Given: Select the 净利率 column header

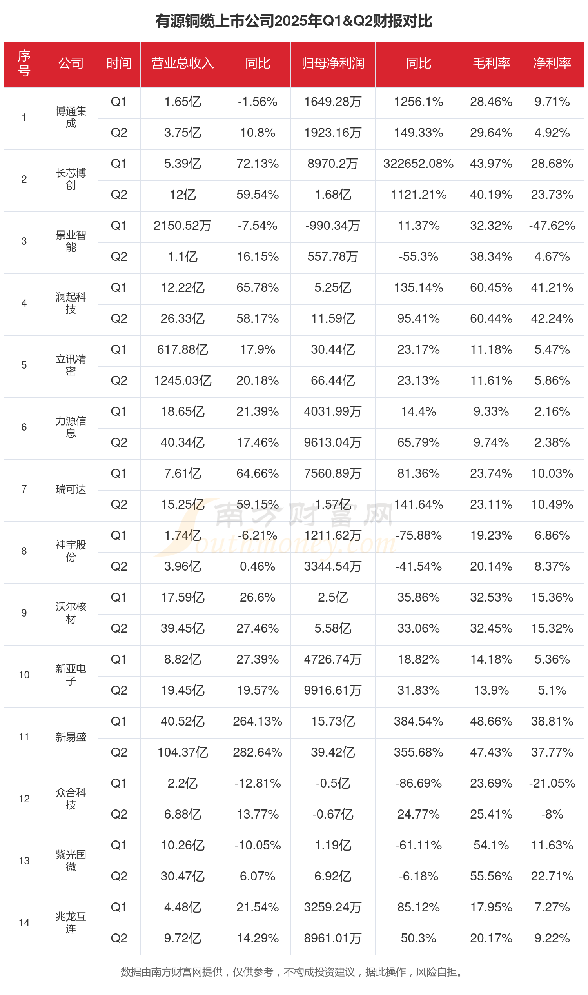Looking at the screenshot, I should click(552, 64).
